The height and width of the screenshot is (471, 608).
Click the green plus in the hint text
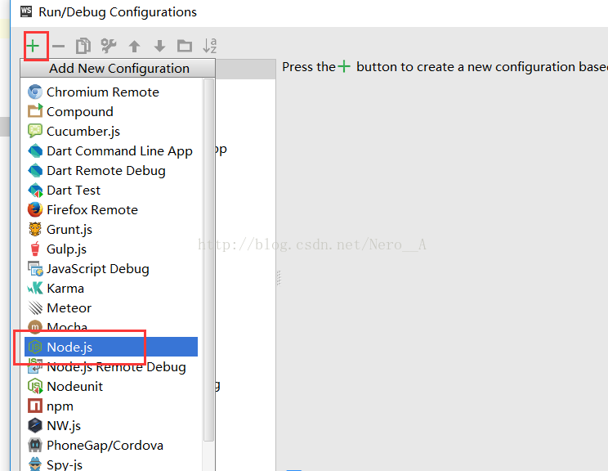[x=343, y=66]
